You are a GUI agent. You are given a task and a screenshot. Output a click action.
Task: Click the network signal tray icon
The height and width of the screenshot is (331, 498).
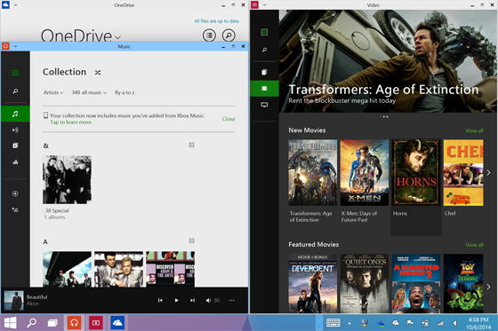click(440, 323)
